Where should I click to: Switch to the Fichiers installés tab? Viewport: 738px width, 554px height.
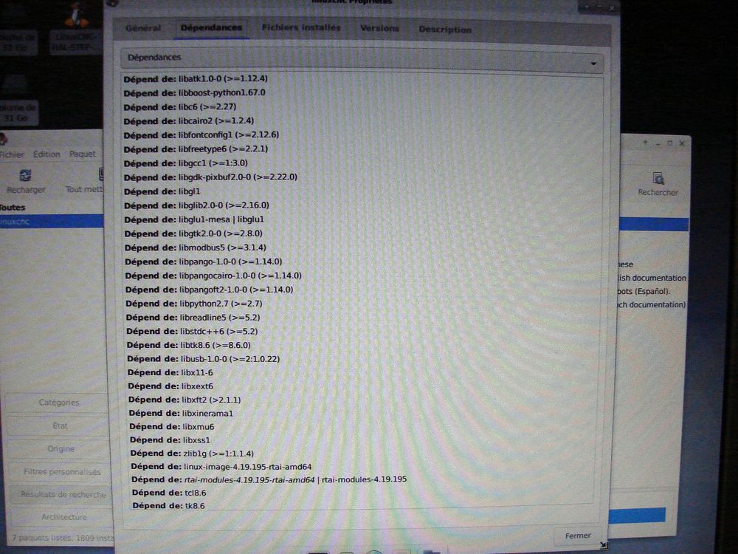pos(301,28)
